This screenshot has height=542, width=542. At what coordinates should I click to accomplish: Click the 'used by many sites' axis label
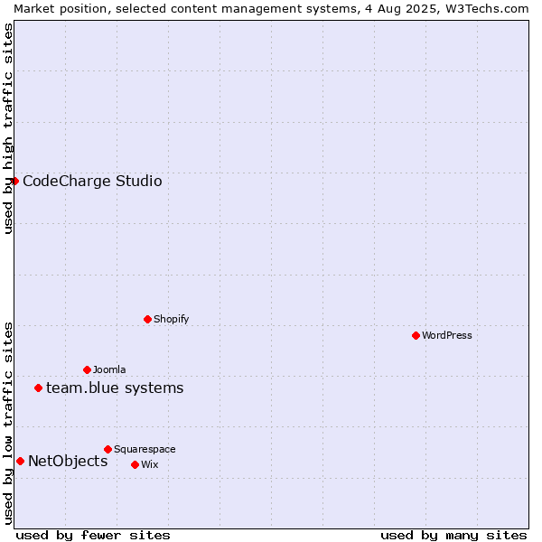click(x=453, y=536)
